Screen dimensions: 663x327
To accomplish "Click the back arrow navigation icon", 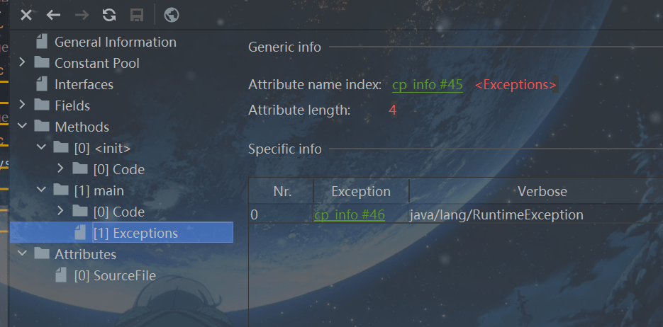I will pyautogui.click(x=53, y=15).
